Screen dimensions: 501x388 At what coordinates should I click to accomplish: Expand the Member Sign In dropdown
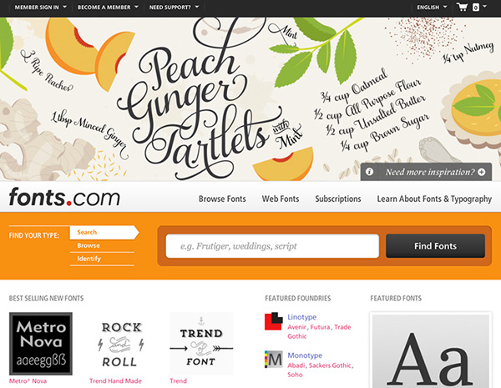[41, 7]
